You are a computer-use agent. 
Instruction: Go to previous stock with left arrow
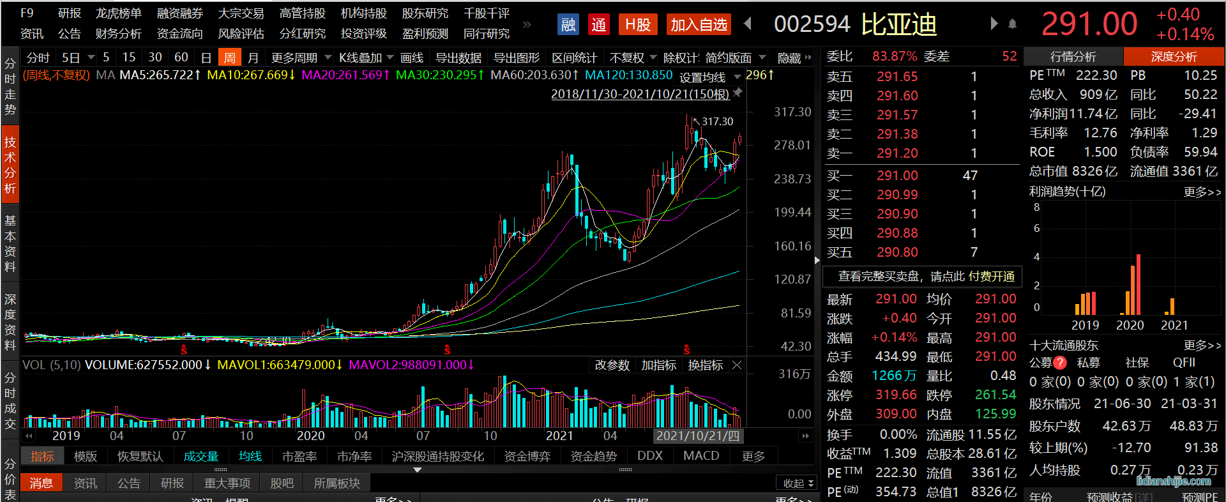[x=748, y=24]
